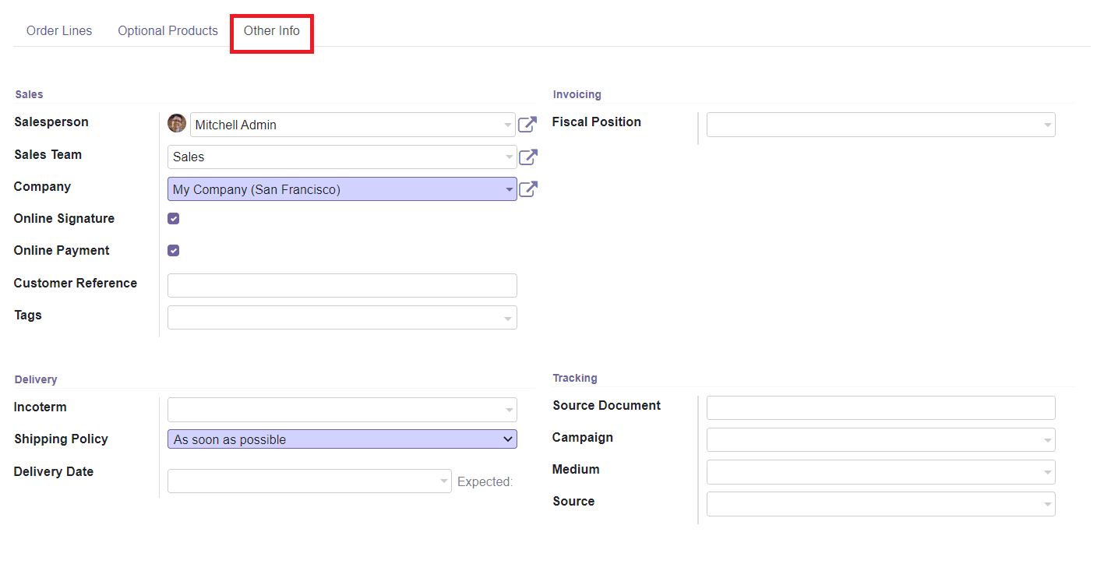Open the Optional Products tab

click(x=168, y=30)
